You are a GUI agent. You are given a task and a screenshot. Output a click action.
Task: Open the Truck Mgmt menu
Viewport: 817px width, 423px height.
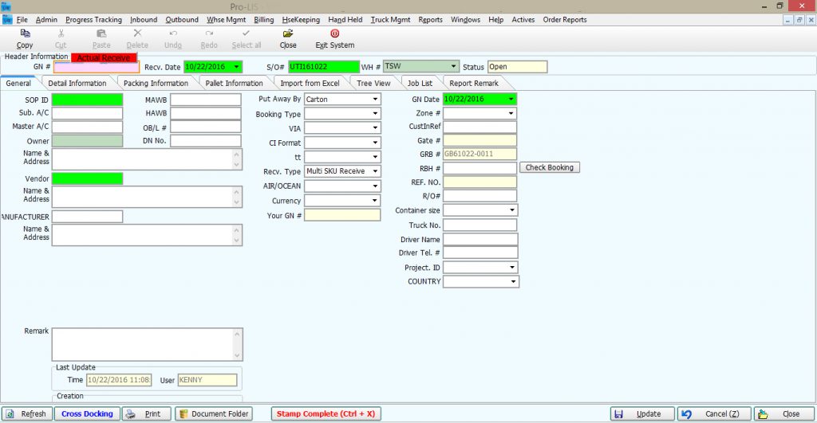coord(390,20)
